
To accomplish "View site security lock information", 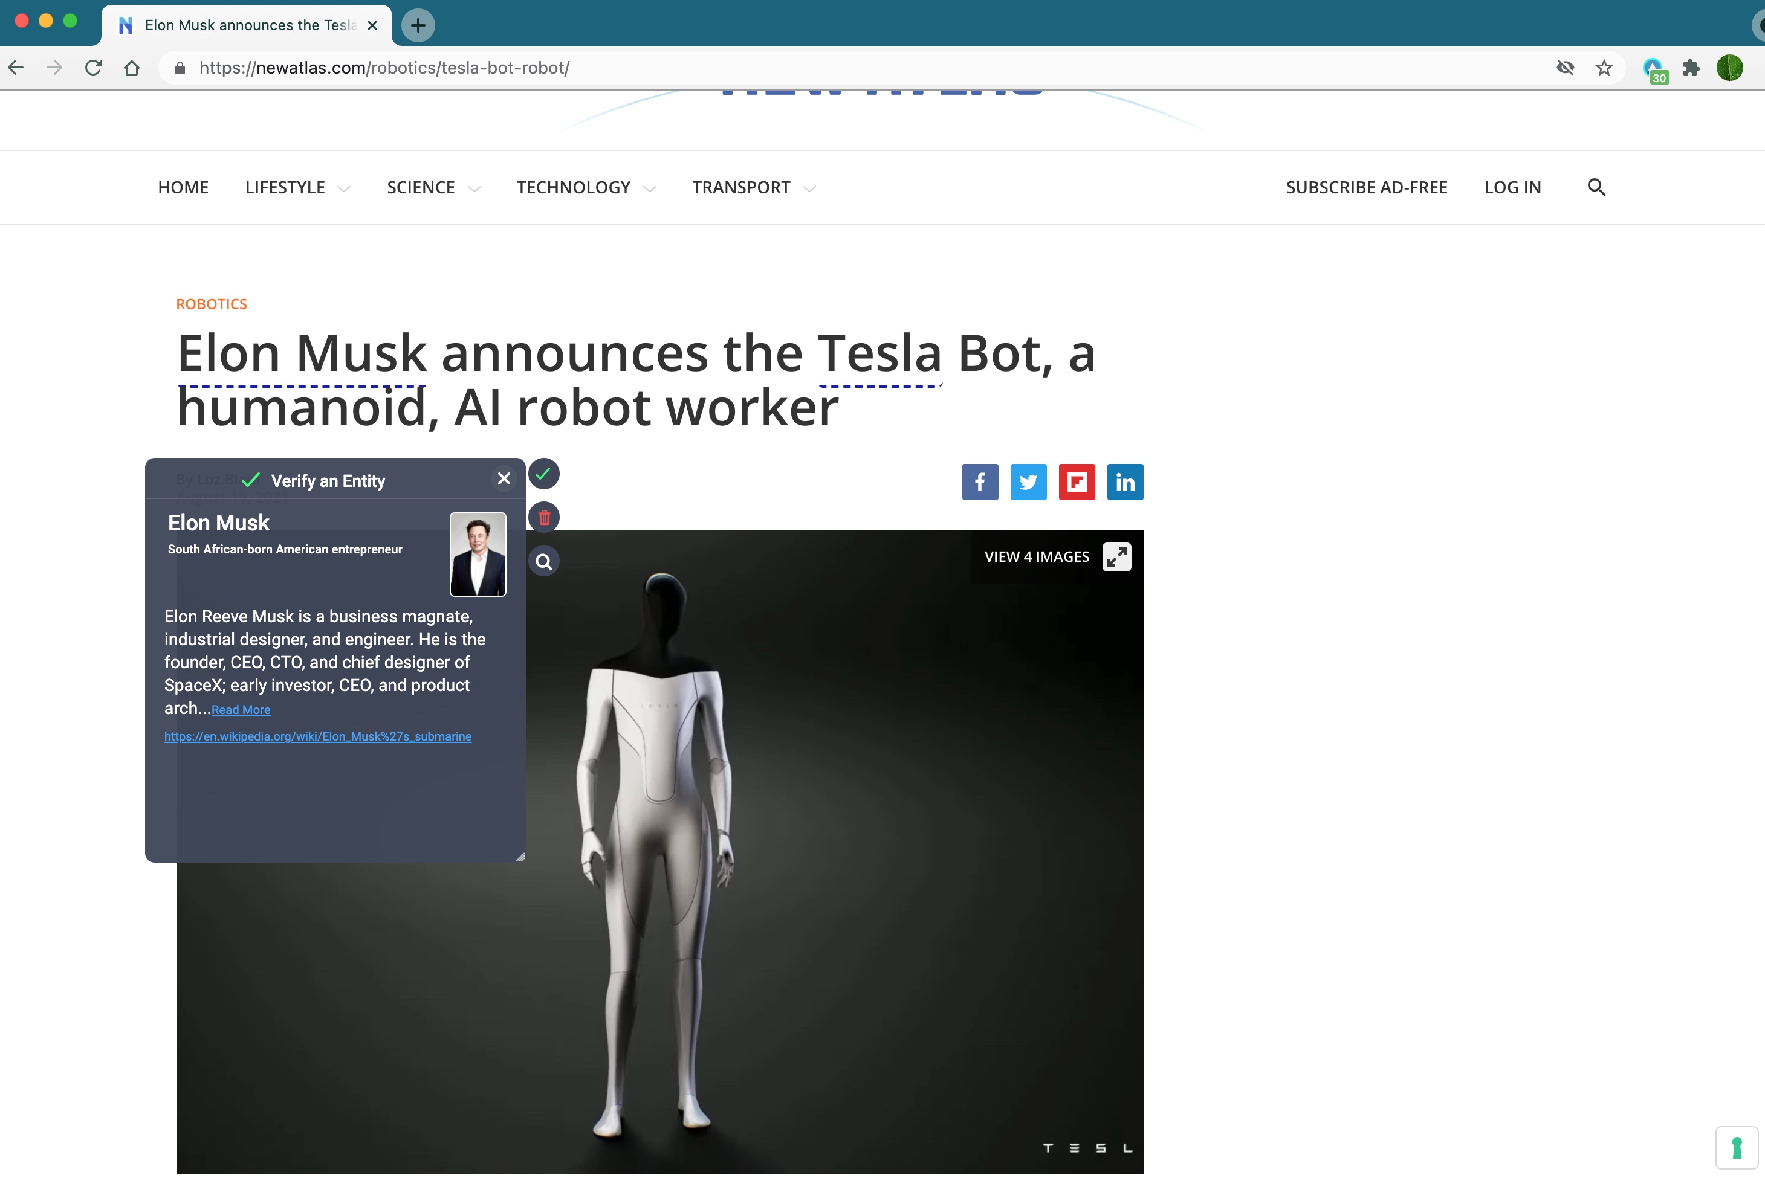I will click(x=180, y=68).
